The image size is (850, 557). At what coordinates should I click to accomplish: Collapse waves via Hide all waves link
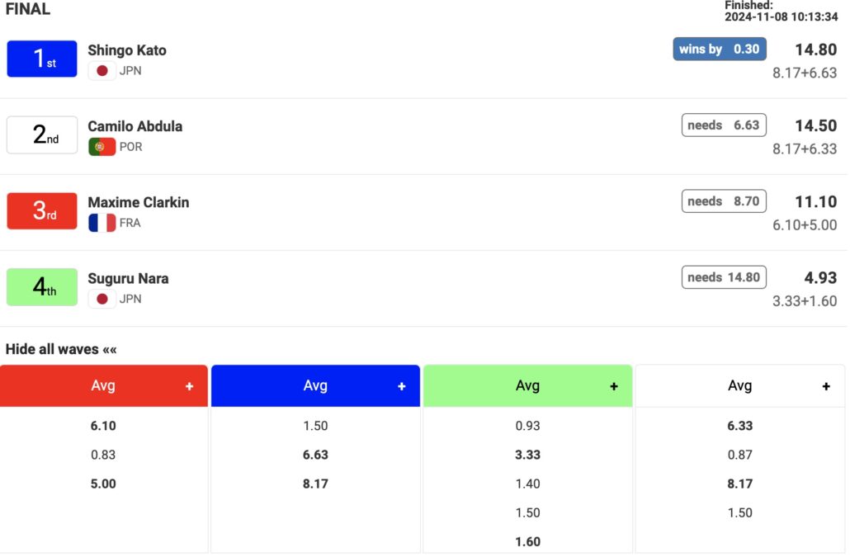(61, 349)
